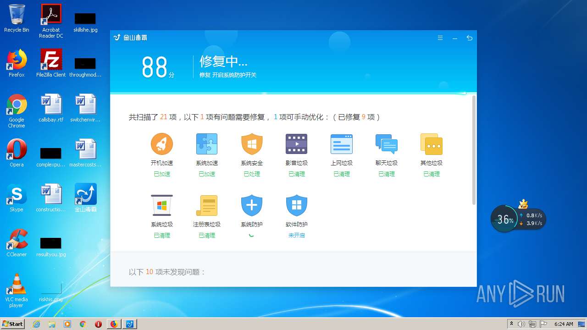Select the Skype desktop shortcut
Viewport: 587px width, 330px height.
click(17, 198)
